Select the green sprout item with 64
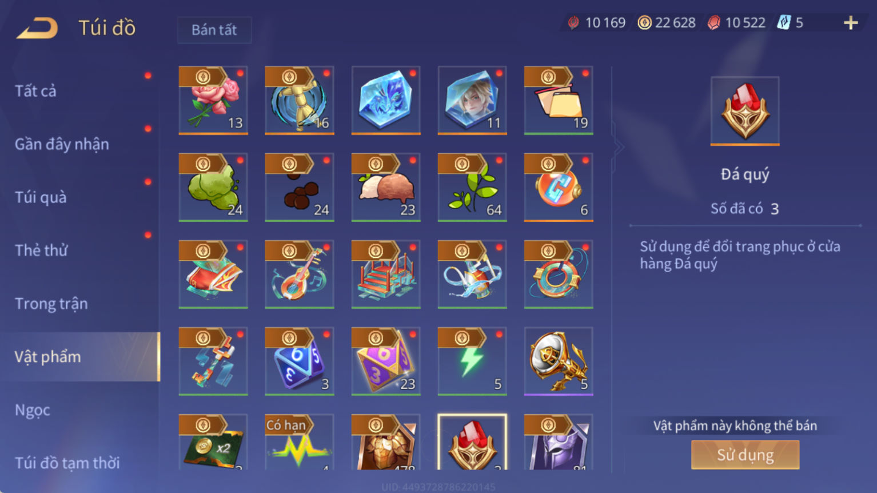 (472, 187)
